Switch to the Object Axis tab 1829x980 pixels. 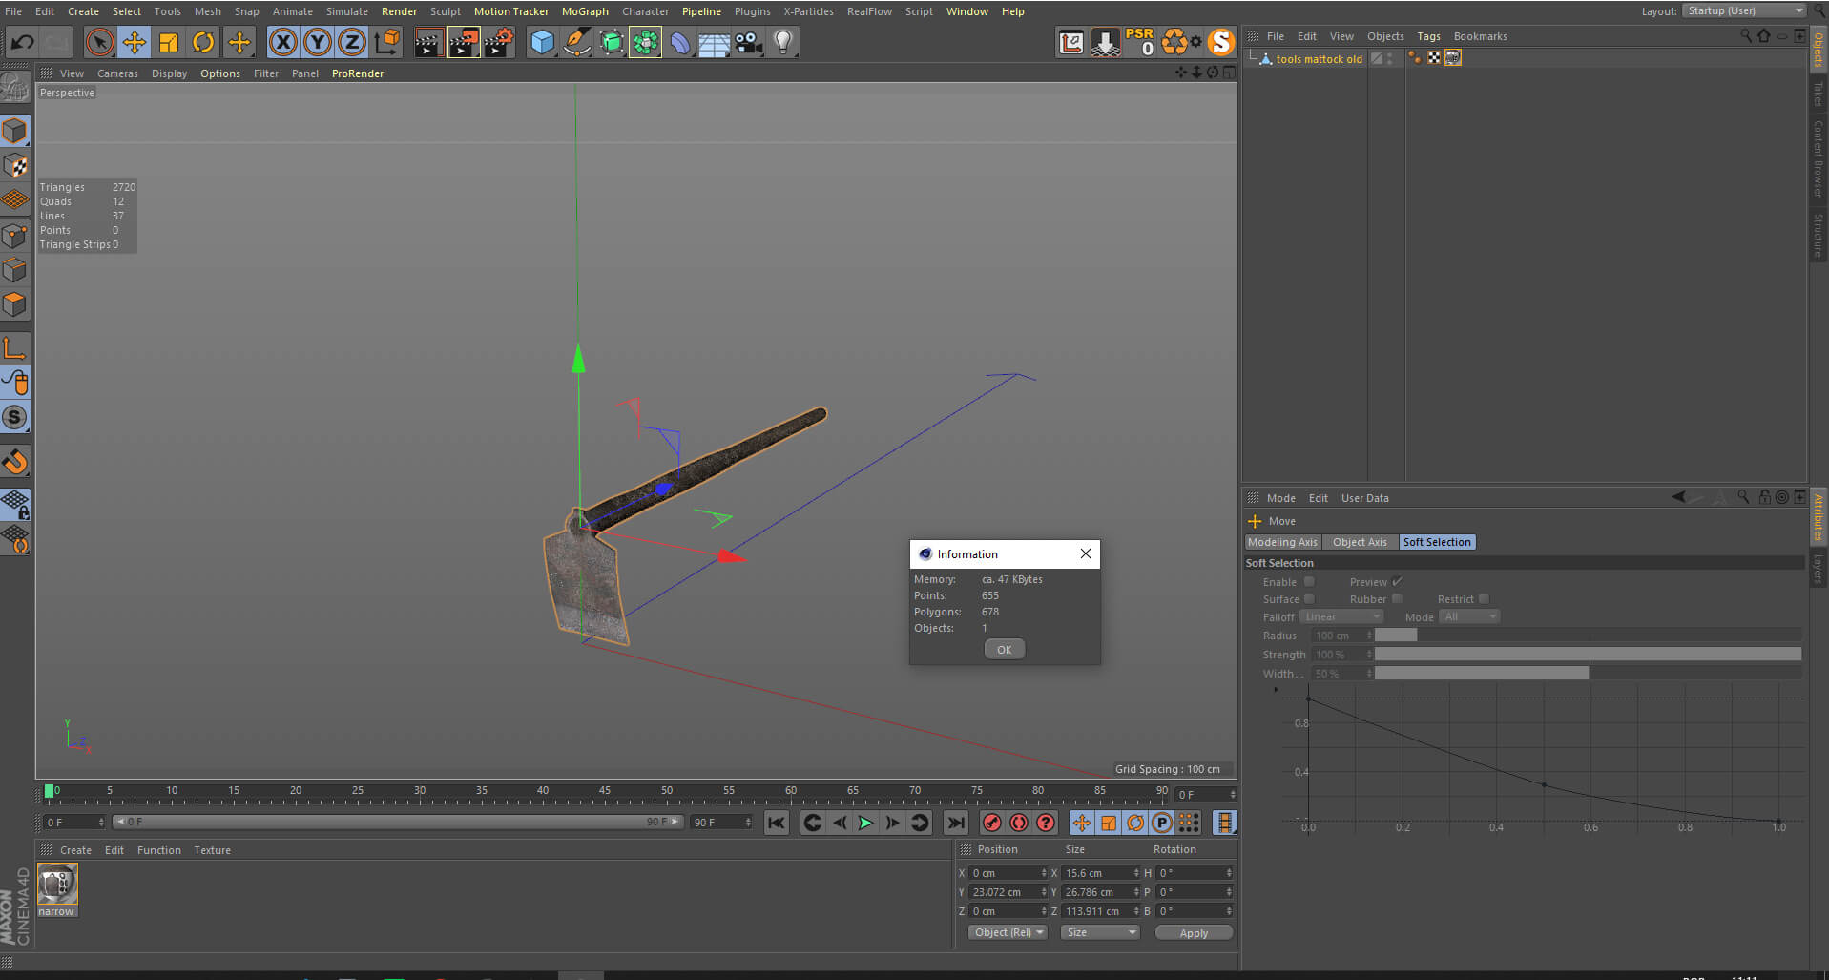1360,542
